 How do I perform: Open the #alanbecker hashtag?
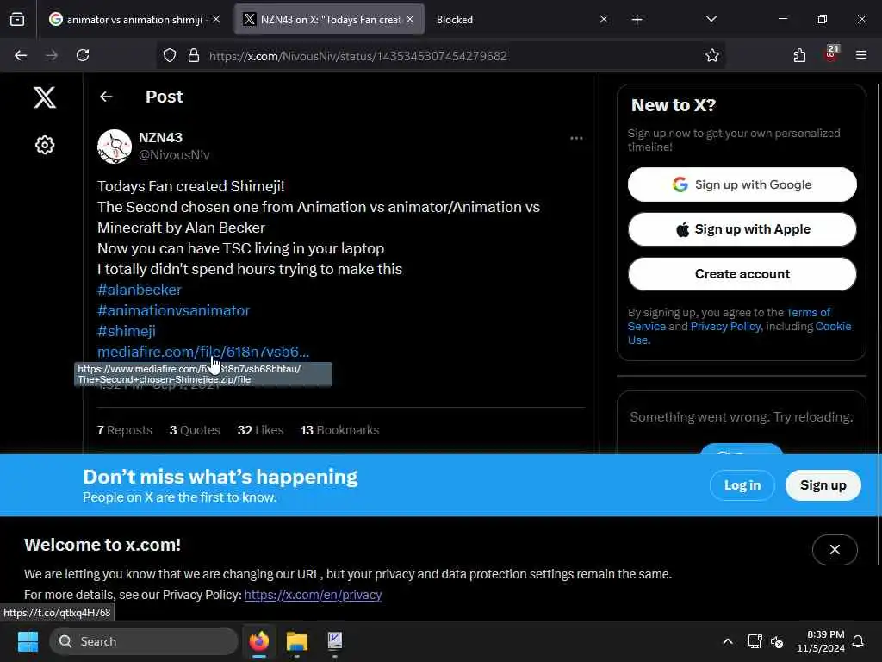(x=140, y=290)
